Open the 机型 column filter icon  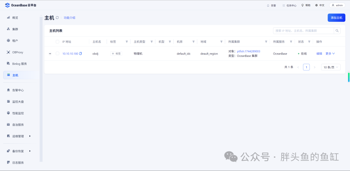(169, 42)
